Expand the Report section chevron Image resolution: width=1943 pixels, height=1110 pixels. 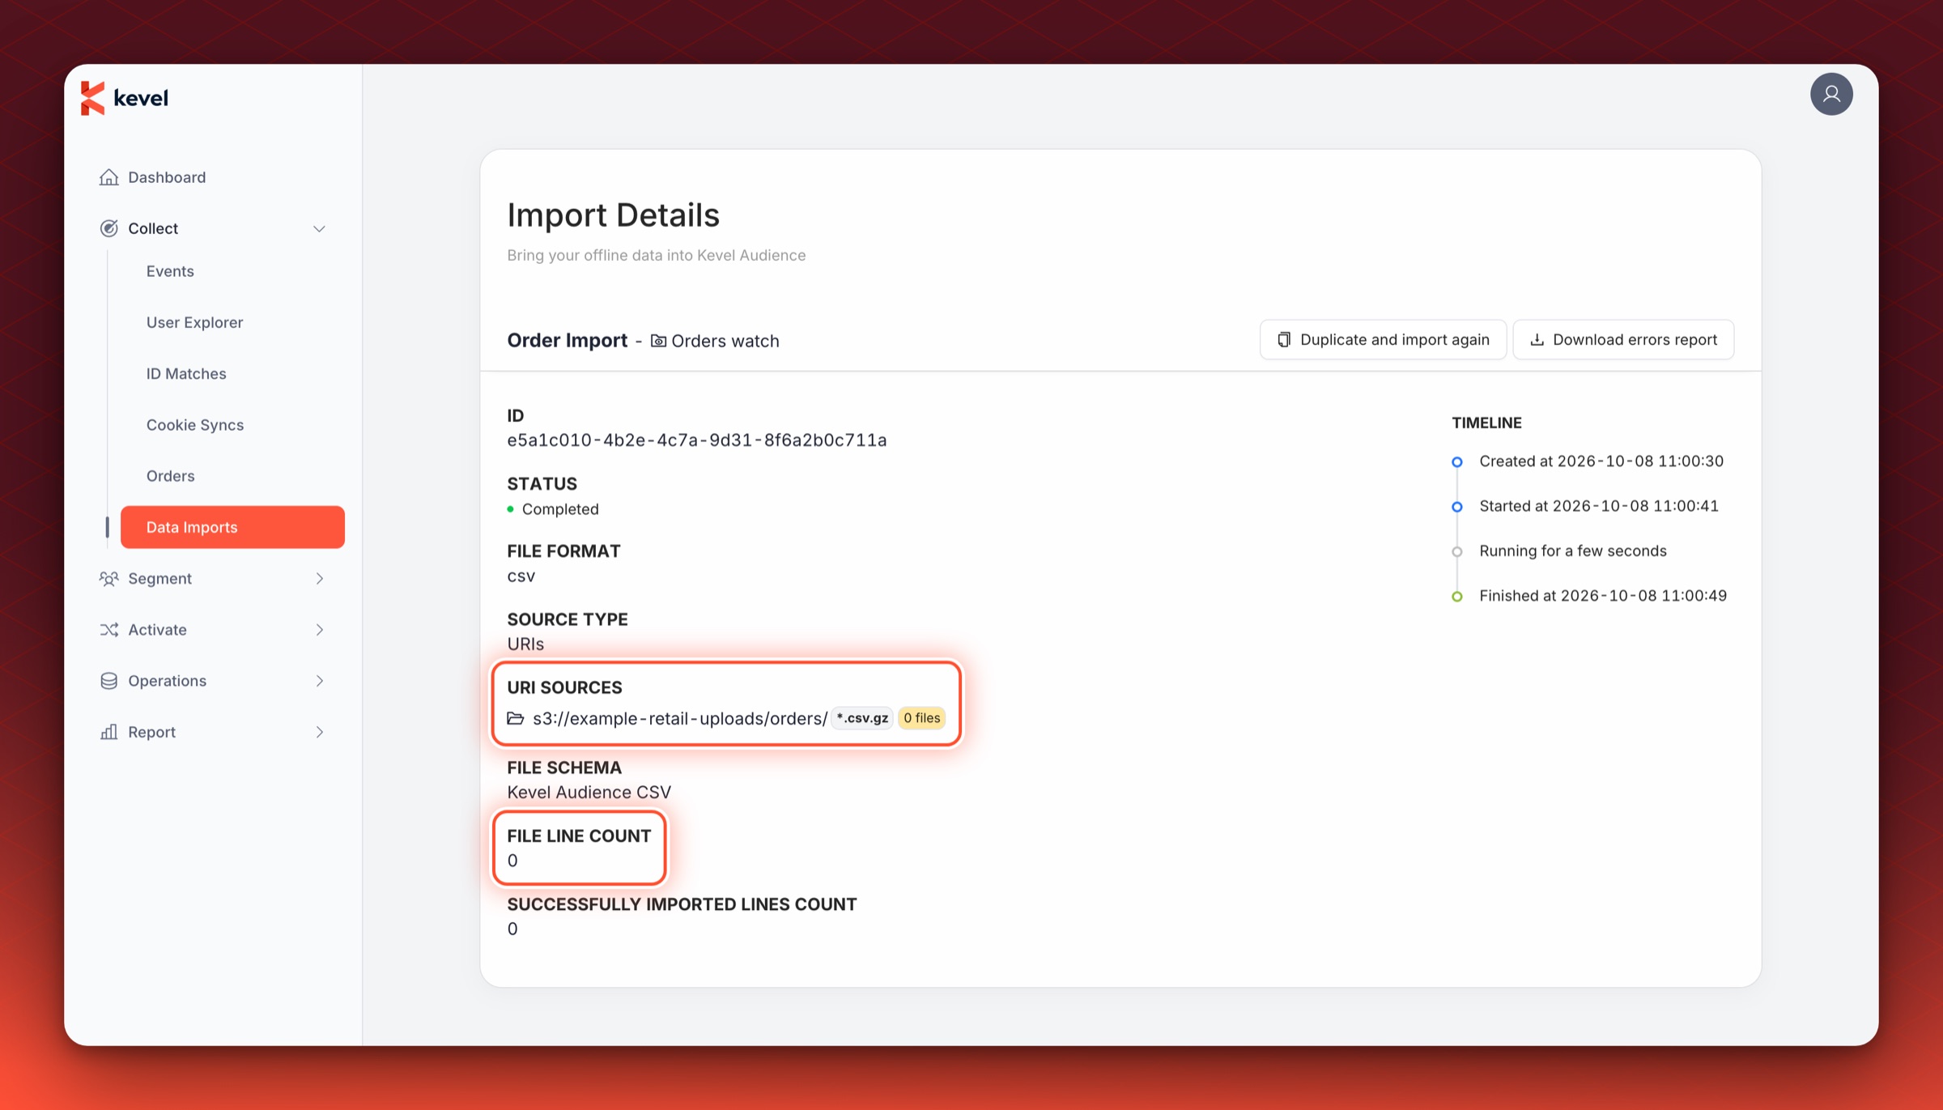(319, 732)
